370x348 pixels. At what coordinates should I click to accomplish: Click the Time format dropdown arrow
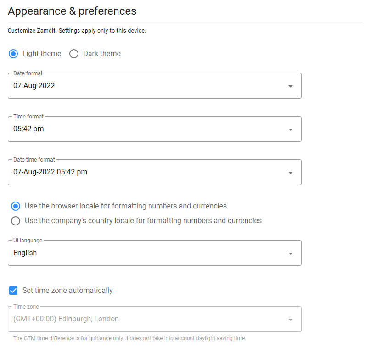coord(291,129)
